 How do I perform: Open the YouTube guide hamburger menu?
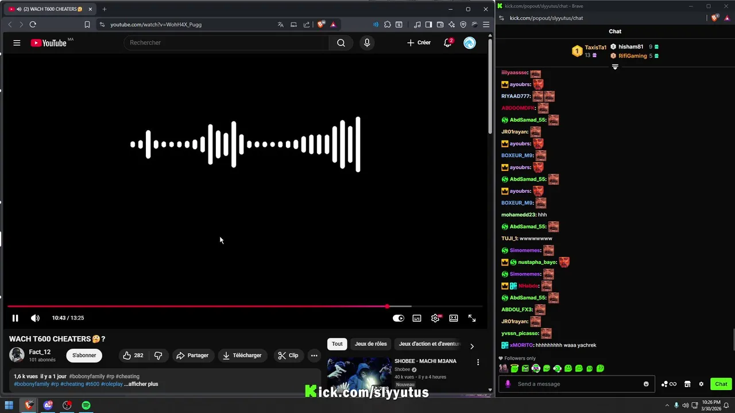(x=17, y=43)
